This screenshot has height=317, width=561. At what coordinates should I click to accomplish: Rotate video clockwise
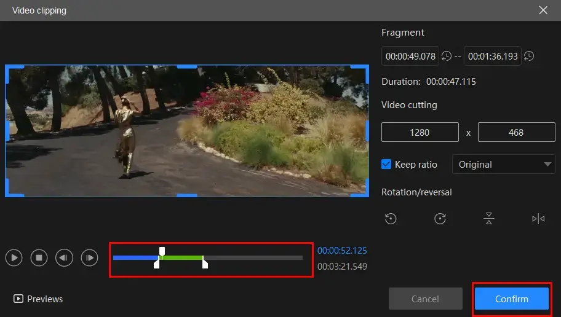[440, 219]
